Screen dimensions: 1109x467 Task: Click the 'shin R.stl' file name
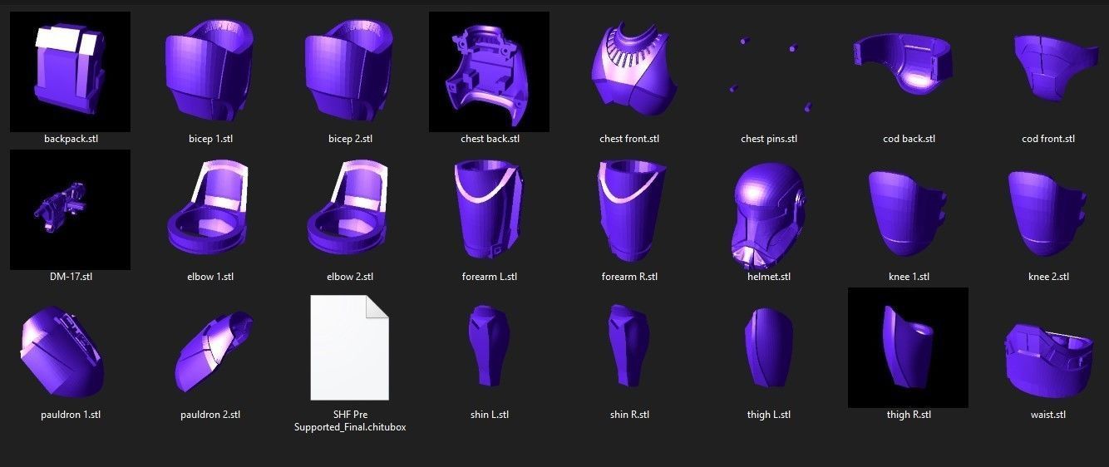click(x=629, y=415)
